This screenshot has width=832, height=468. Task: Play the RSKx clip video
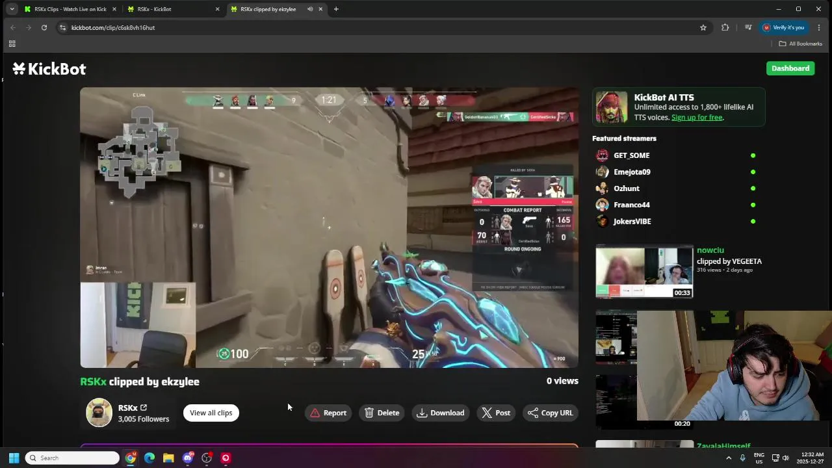click(x=329, y=227)
